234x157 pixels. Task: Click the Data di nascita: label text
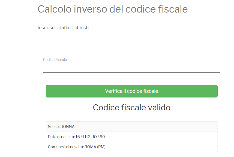coord(61,137)
